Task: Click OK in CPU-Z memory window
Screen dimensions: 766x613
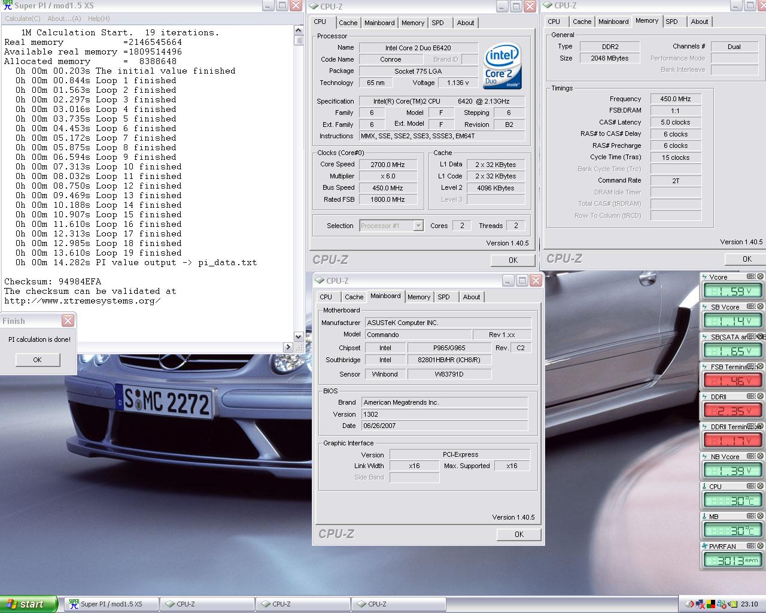Action: (x=747, y=259)
